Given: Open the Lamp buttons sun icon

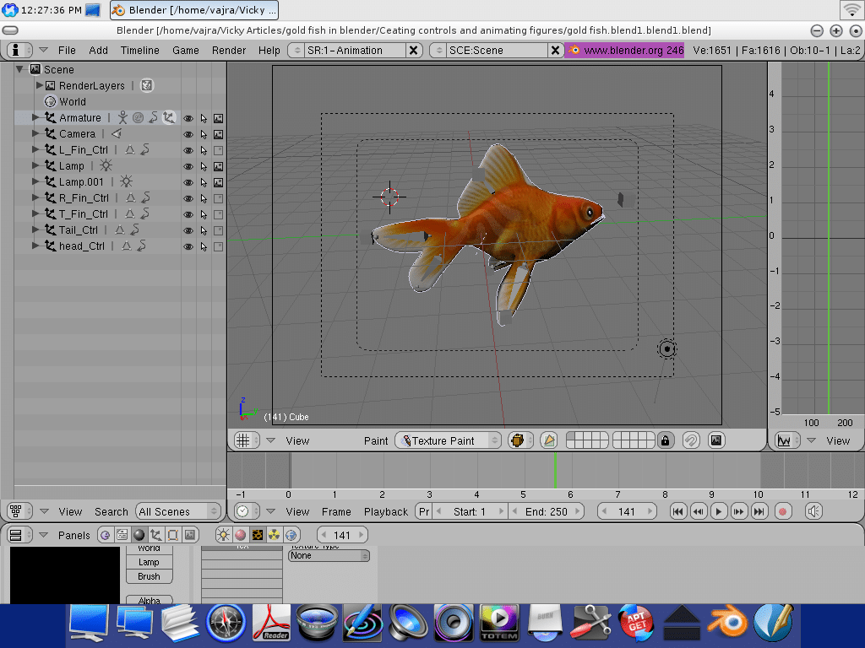Looking at the screenshot, I should point(224,535).
